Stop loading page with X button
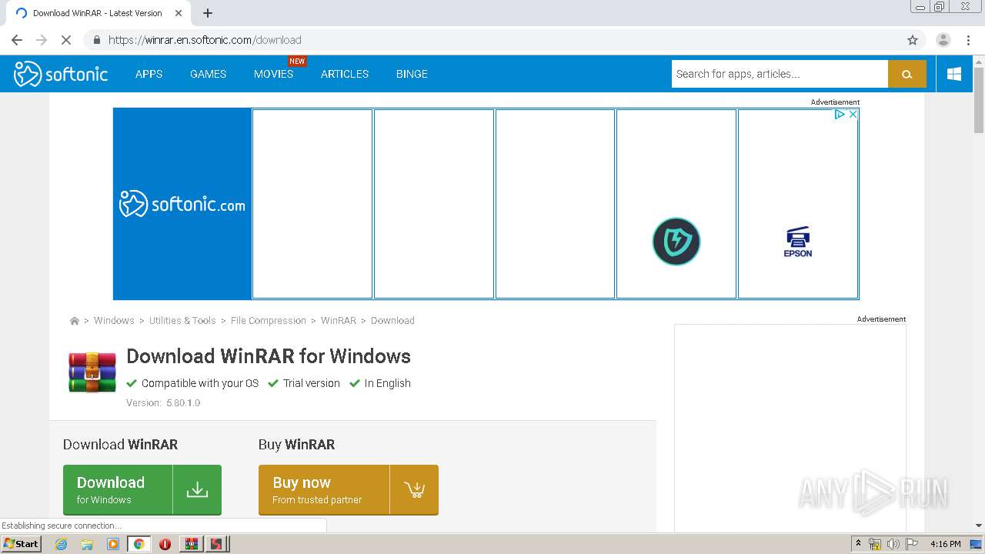 (66, 40)
